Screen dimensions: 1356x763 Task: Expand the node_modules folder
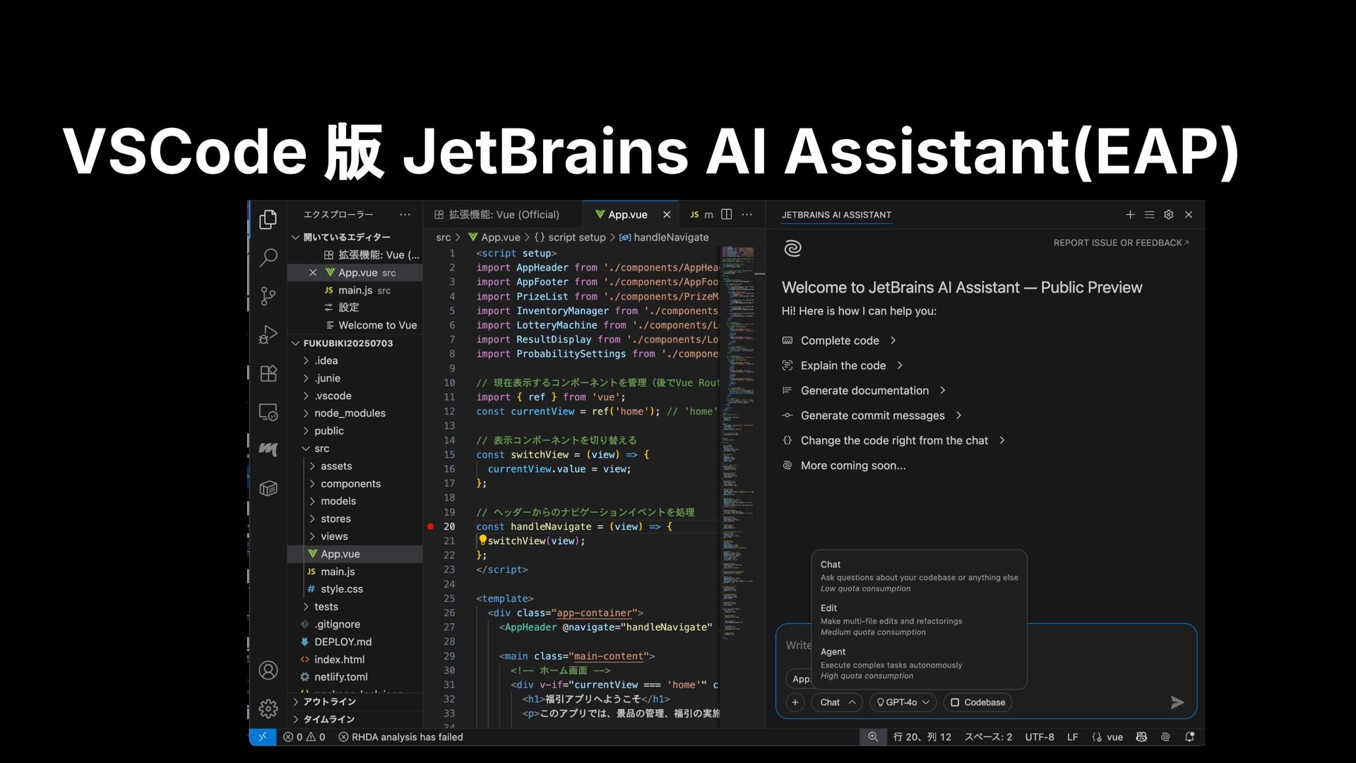[x=355, y=413]
